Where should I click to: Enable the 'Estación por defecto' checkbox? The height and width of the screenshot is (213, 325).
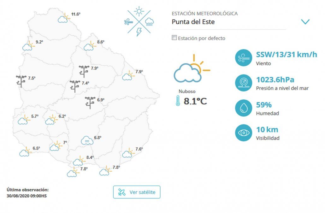click(174, 38)
